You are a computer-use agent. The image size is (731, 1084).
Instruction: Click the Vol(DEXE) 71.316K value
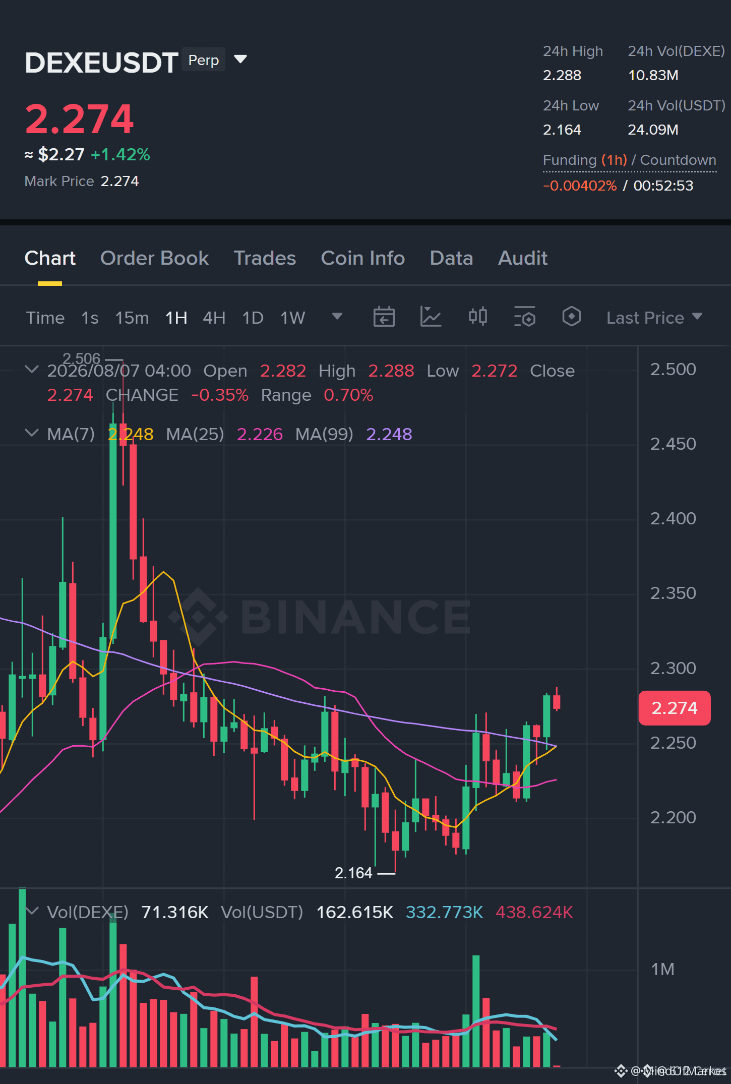point(175,912)
